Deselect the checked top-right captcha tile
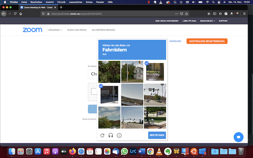The height and width of the screenshot is (158, 253). coord(155,72)
